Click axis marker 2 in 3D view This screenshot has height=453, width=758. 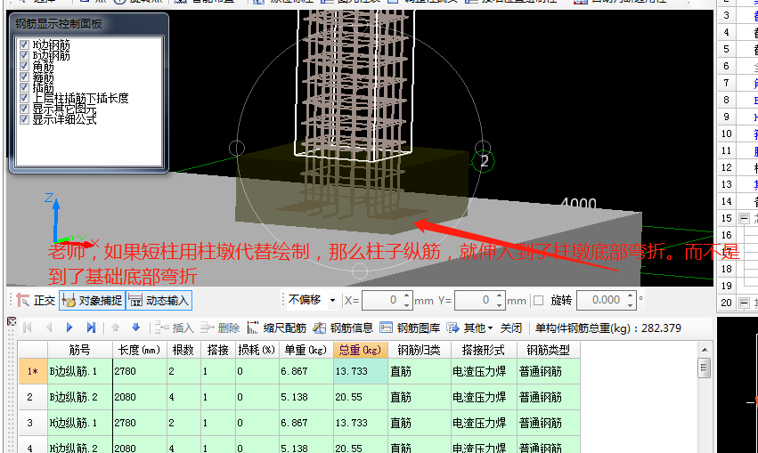pyautogui.click(x=485, y=161)
